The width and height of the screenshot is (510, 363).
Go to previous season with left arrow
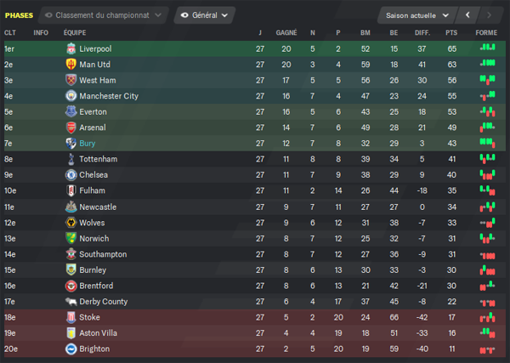pyautogui.click(x=467, y=15)
